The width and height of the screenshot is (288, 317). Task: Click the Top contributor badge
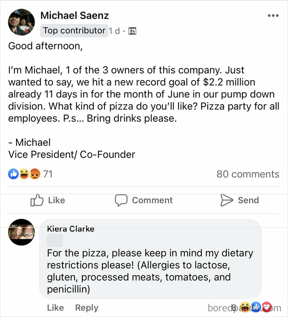[x=74, y=30]
